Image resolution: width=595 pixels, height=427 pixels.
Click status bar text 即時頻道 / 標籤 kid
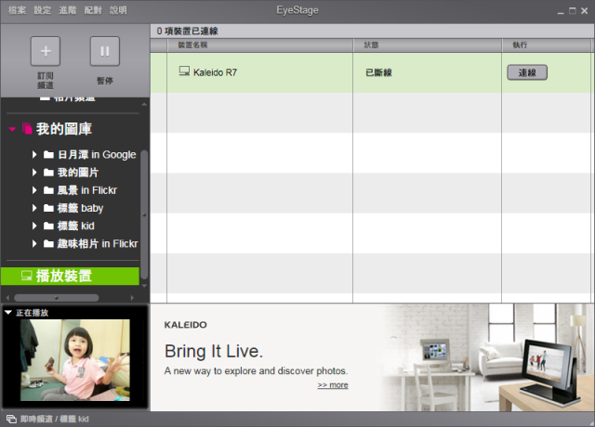(55, 419)
